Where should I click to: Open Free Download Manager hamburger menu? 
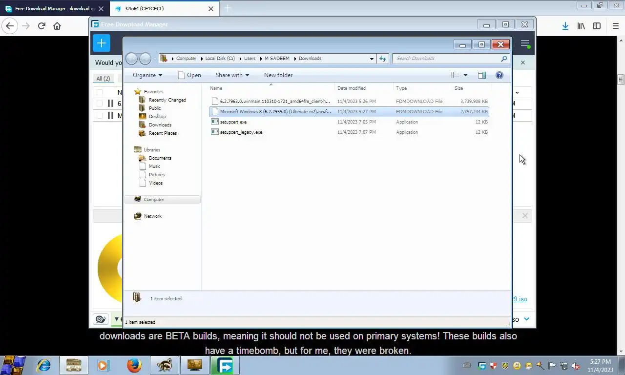(525, 43)
